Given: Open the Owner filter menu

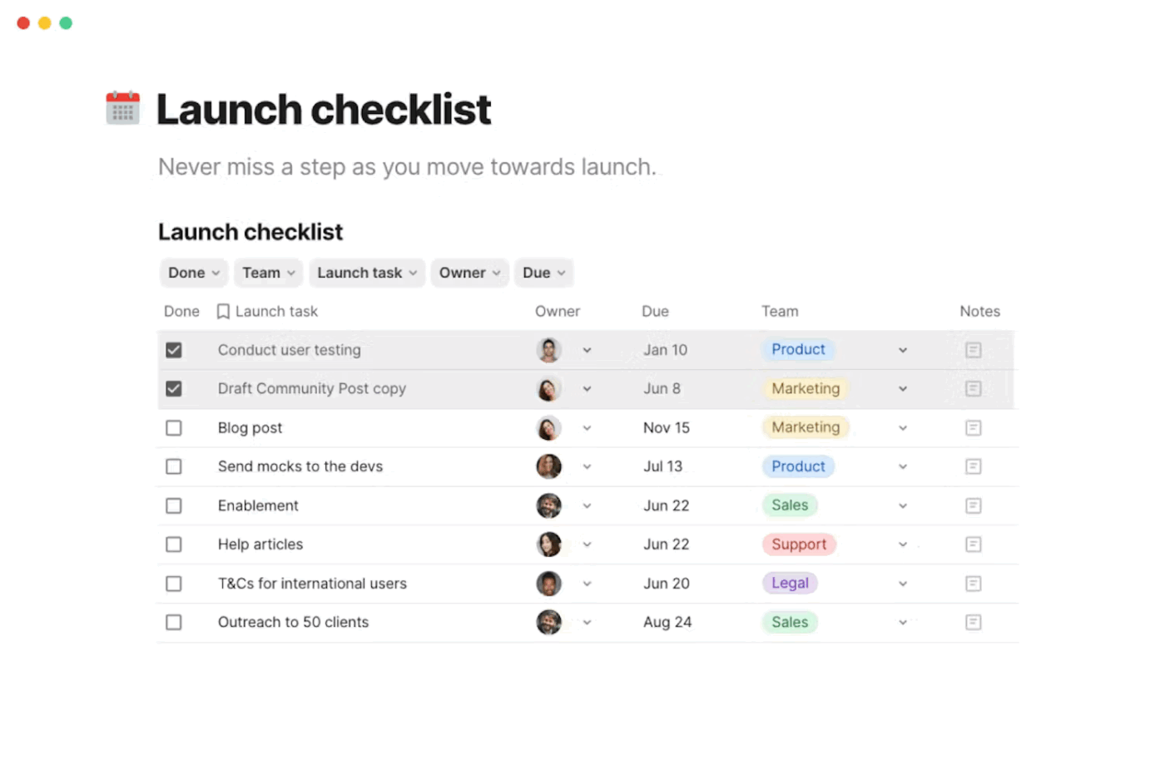Looking at the screenshot, I should coord(469,273).
